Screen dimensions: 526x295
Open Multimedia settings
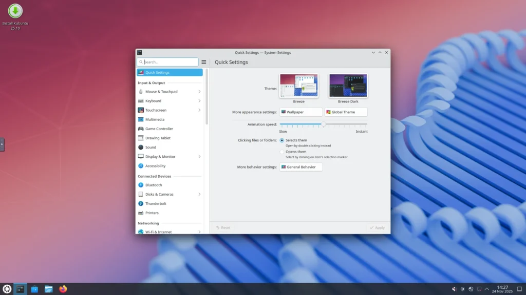pos(155,119)
